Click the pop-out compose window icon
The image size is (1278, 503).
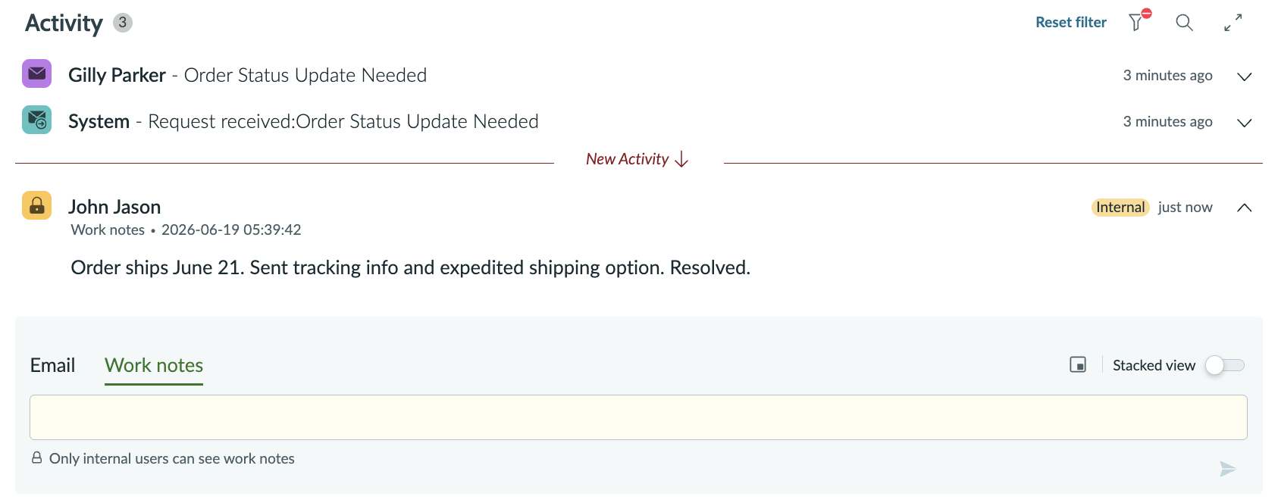(x=1078, y=365)
